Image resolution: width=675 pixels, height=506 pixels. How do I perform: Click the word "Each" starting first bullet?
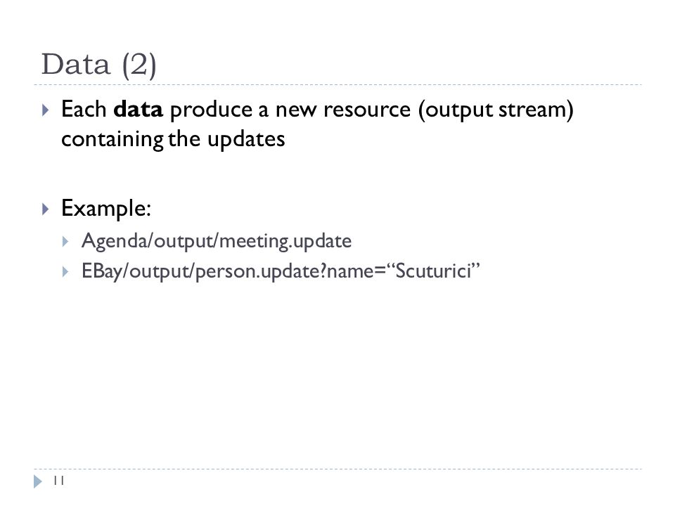coord(84,110)
